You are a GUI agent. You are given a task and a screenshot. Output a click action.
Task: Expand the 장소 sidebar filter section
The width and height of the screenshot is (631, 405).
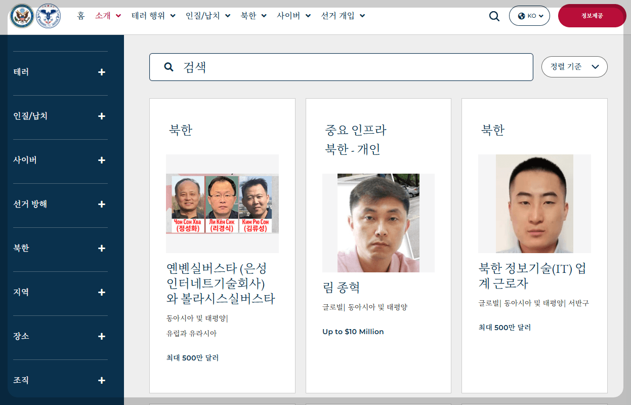point(101,336)
